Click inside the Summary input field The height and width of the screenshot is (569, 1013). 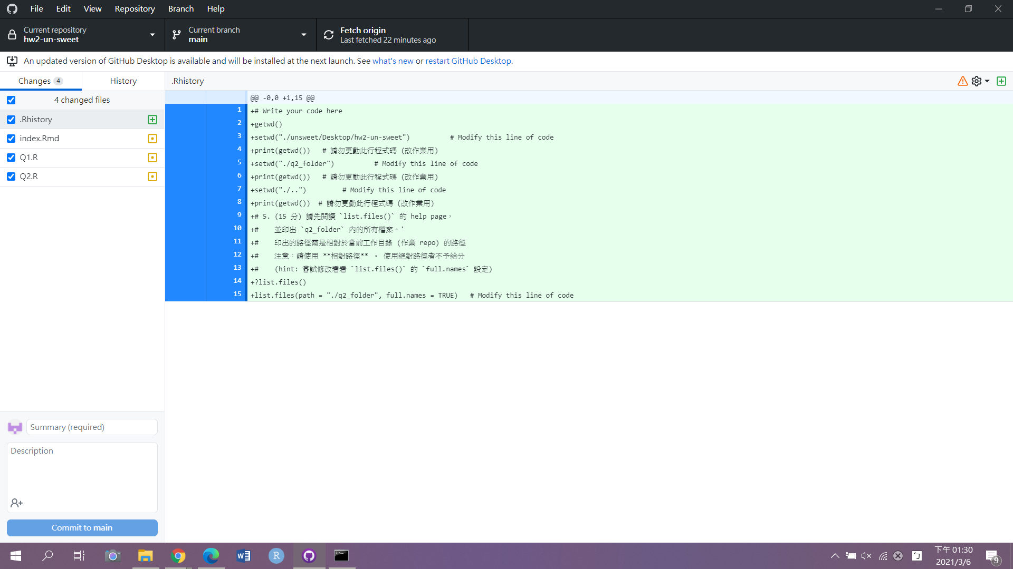(91, 427)
